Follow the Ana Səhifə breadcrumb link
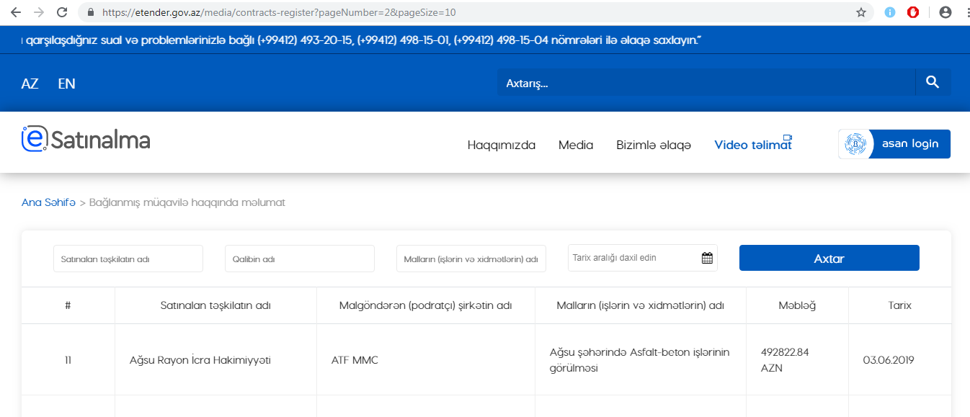 (48, 202)
